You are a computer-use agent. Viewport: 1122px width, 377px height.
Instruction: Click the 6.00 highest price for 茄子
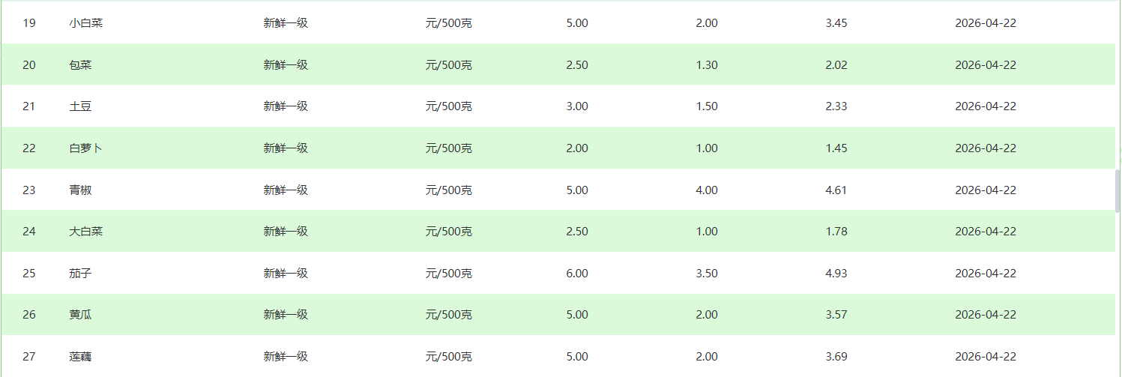click(577, 274)
